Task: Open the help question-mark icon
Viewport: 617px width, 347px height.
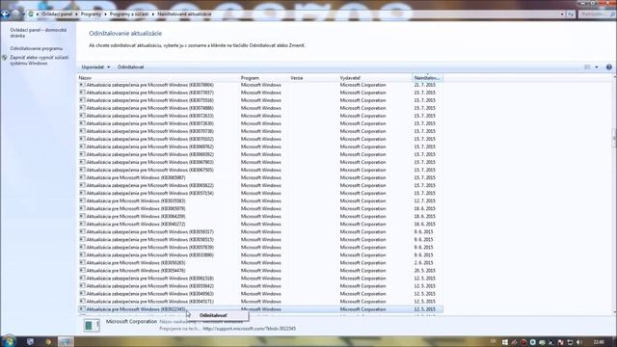Action: [608, 67]
